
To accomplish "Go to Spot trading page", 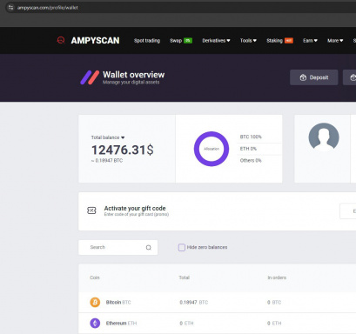I will tap(147, 41).
